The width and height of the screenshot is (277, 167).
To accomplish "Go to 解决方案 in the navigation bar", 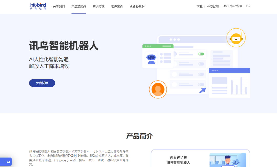I will (x=98, y=6).
